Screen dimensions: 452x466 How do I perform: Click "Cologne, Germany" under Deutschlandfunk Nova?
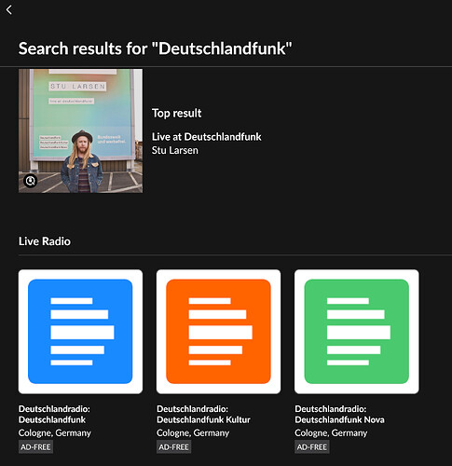(x=331, y=432)
